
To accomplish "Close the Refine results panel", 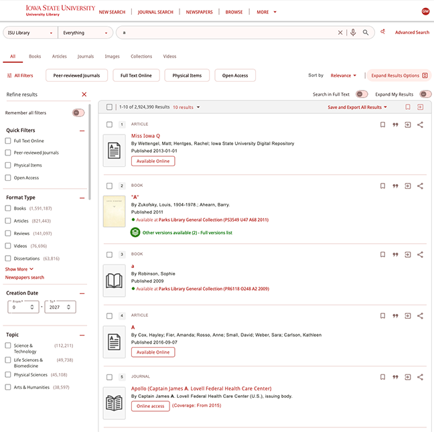I will (84, 94).
